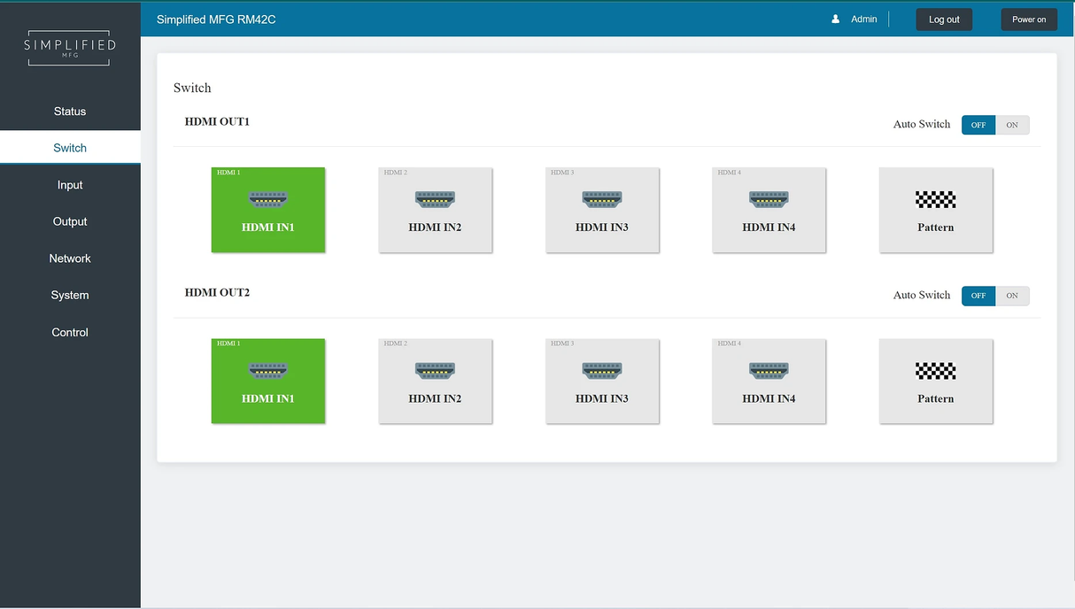
Task: Click the Log out button
Action: [944, 19]
